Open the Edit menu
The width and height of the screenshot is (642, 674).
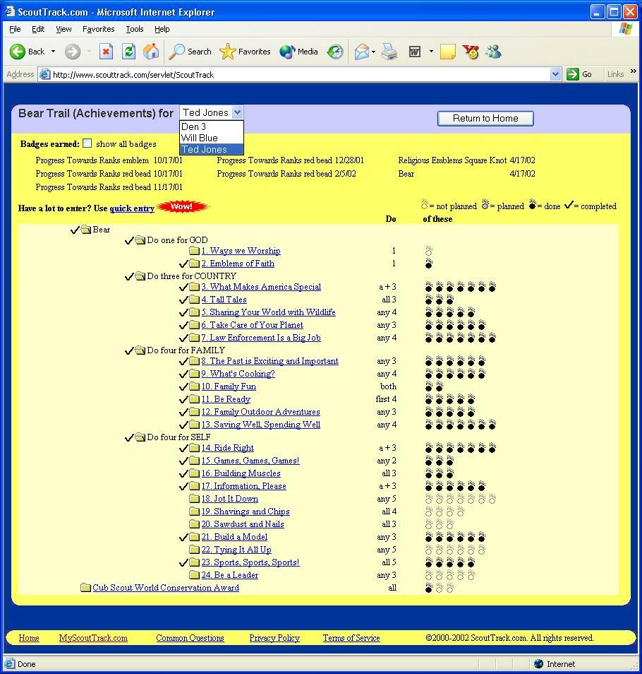click(x=38, y=29)
